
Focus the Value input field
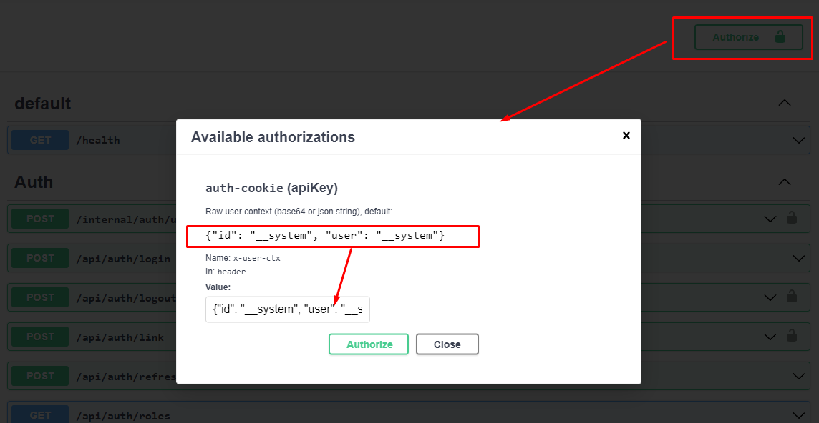point(287,309)
